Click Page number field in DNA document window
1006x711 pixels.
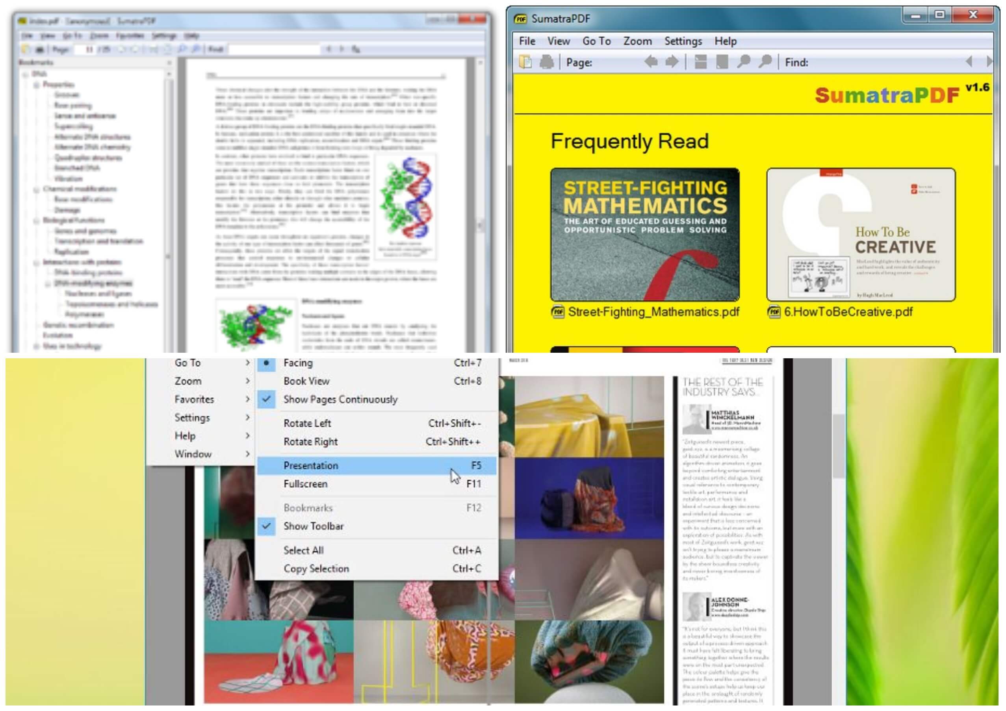click(x=85, y=50)
